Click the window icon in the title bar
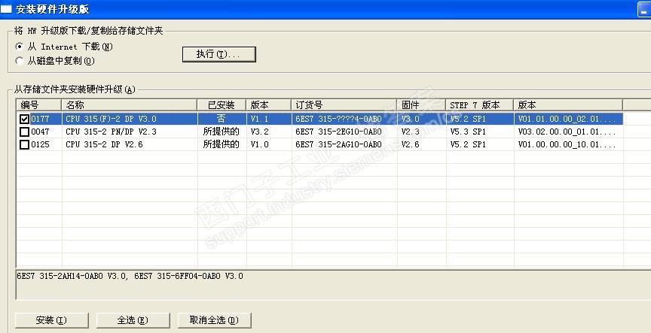 6,9
